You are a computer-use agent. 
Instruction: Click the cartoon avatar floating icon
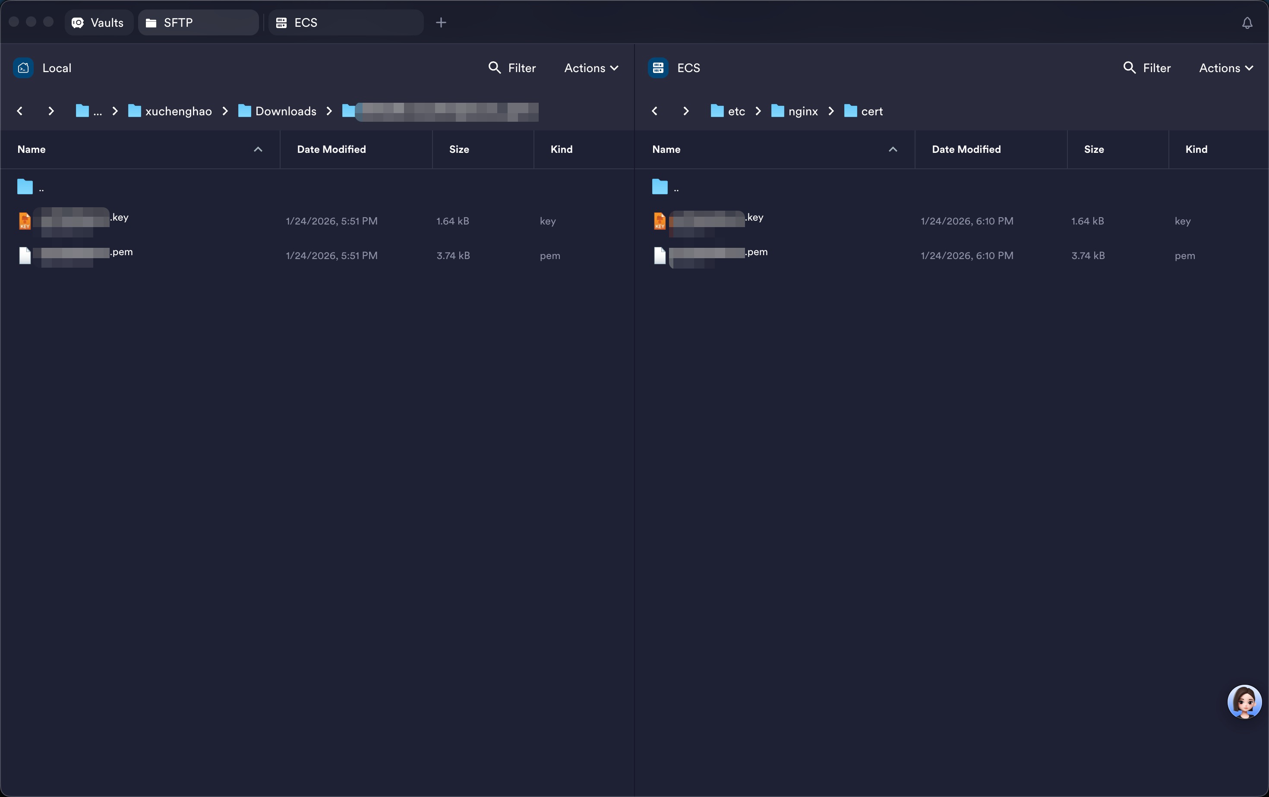click(1244, 702)
